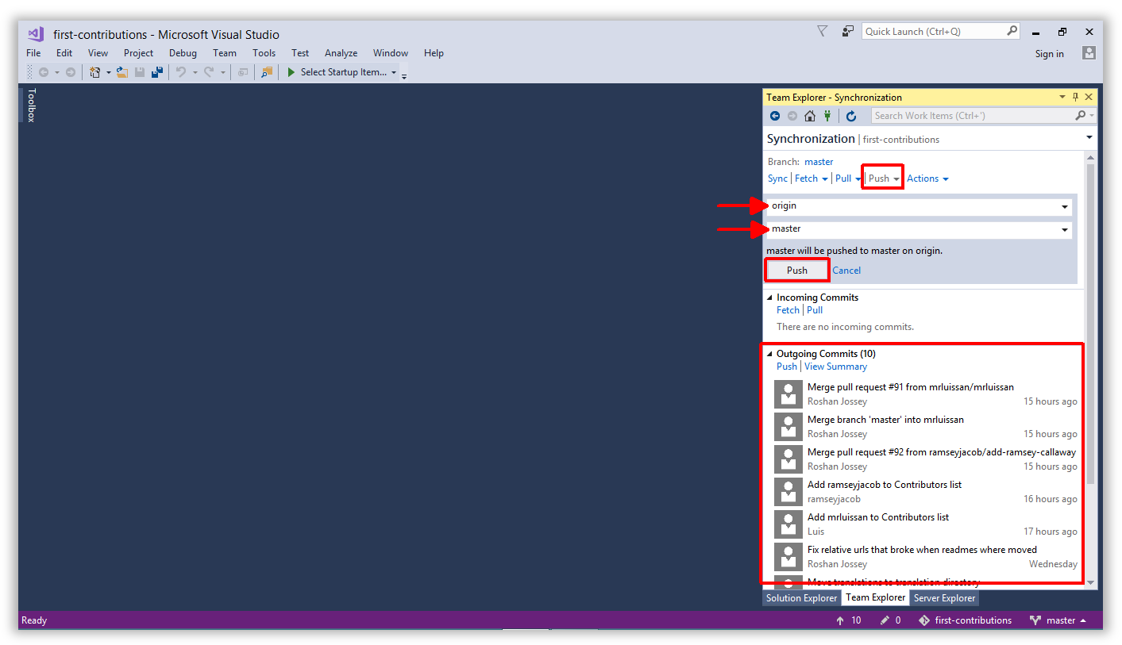
Task: Click avatar of the mrluissan pull request commit
Action: tap(788, 394)
